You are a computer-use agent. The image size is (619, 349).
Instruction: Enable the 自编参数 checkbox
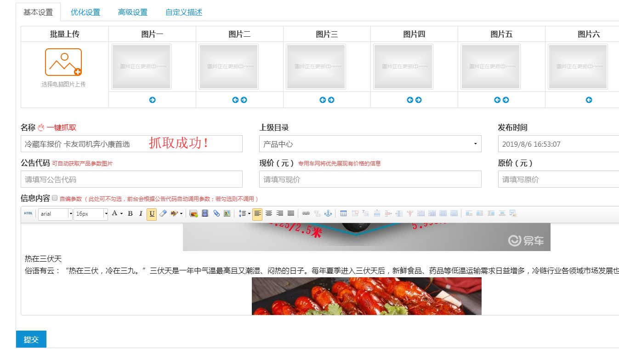click(x=55, y=198)
